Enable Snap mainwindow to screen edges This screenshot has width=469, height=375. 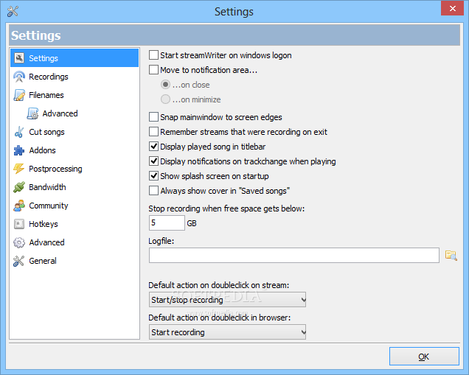(x=153, y=117)
